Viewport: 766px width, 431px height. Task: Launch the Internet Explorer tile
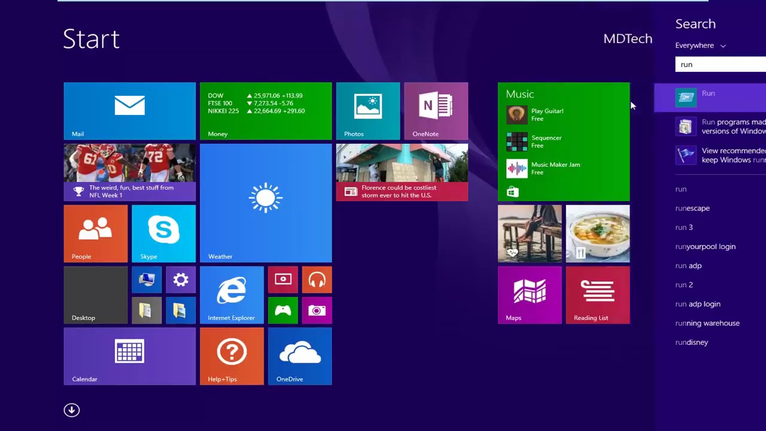point(232,295)
